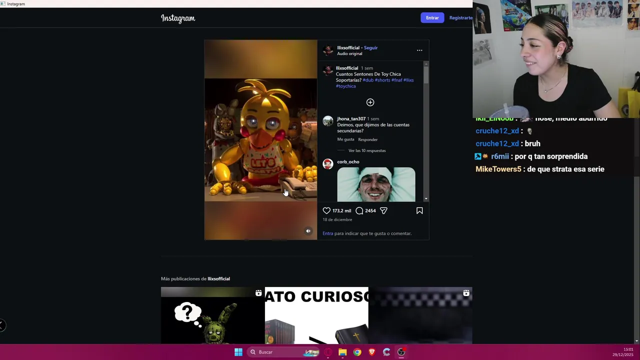
Task: Open the dark checkered reel thumbnail
Action: click(x=420, y=315)
